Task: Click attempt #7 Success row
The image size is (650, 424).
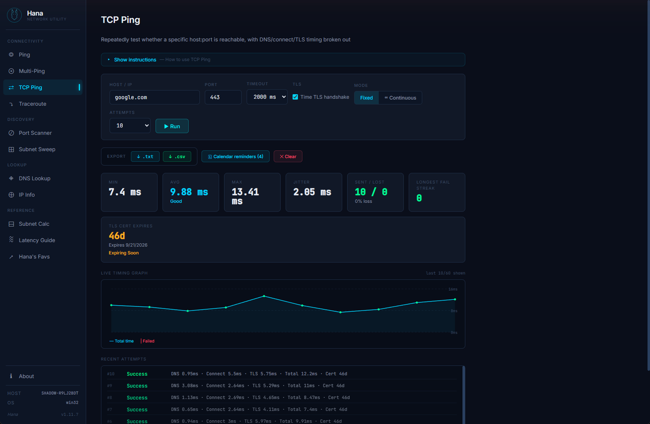Action: pyautogui.click(x=282, y=410)
